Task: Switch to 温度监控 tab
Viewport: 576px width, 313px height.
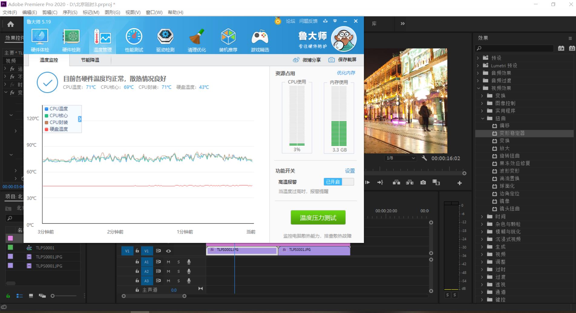Action: (49, 60)
